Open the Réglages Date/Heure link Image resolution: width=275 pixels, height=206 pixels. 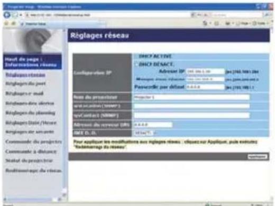point(31,123)
